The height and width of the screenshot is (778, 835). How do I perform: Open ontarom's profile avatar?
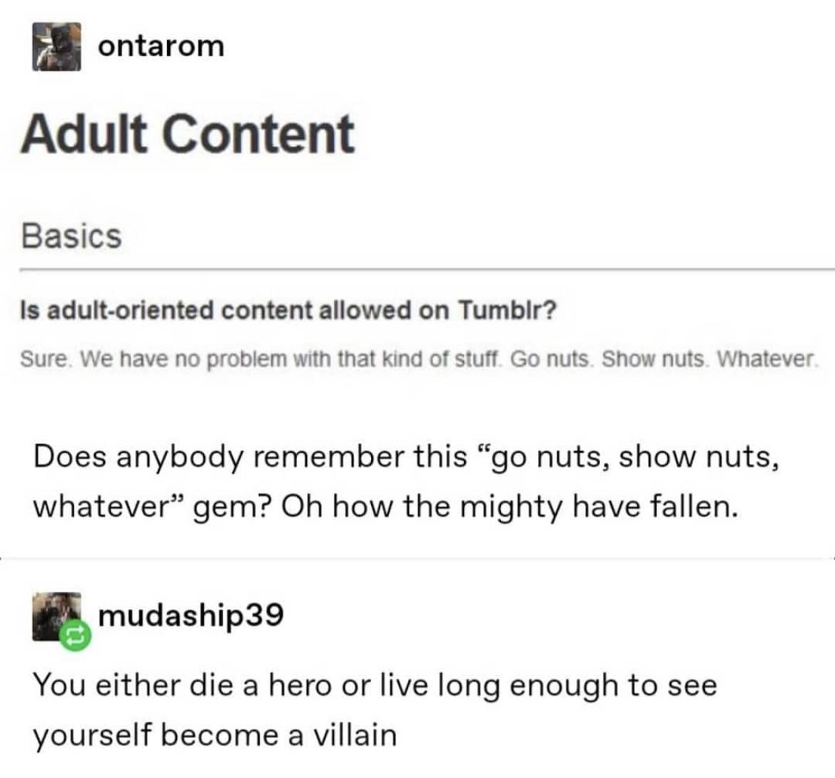pyautogui.click(x=56, y=47)
